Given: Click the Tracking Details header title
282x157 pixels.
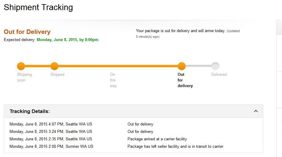Looking at the screenshot, I should pos(30,112).
